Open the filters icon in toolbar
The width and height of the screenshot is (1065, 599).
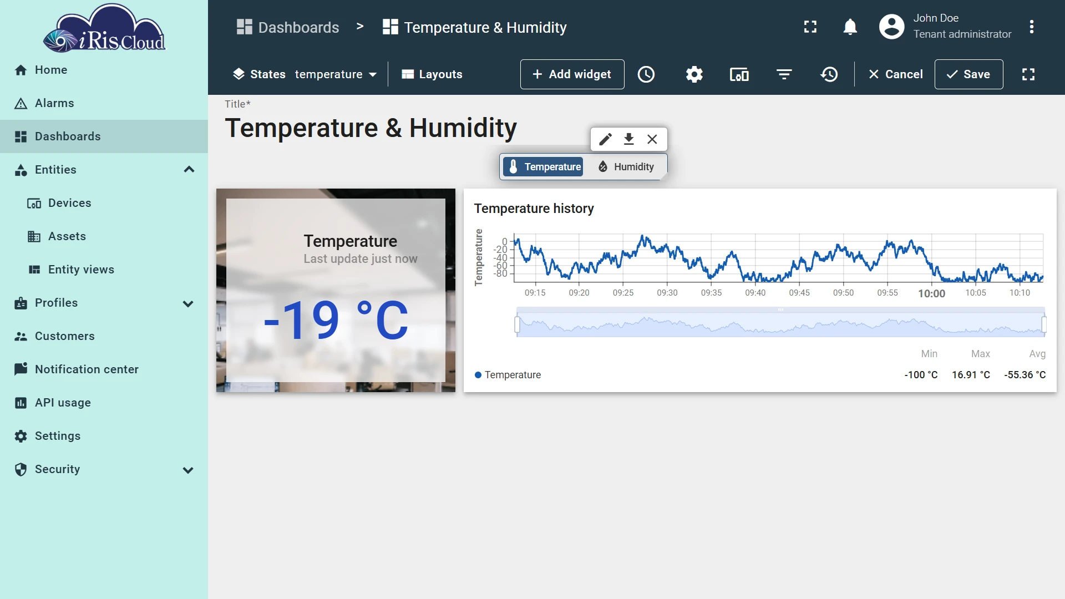pos(784,74)
